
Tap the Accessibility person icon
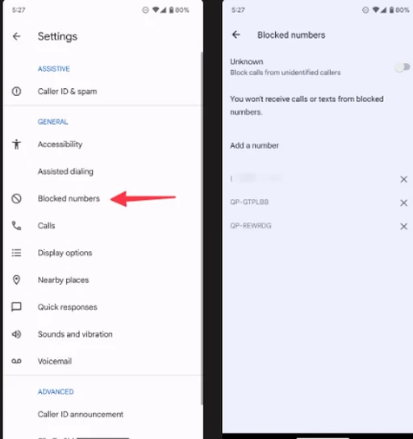[16, 144]
